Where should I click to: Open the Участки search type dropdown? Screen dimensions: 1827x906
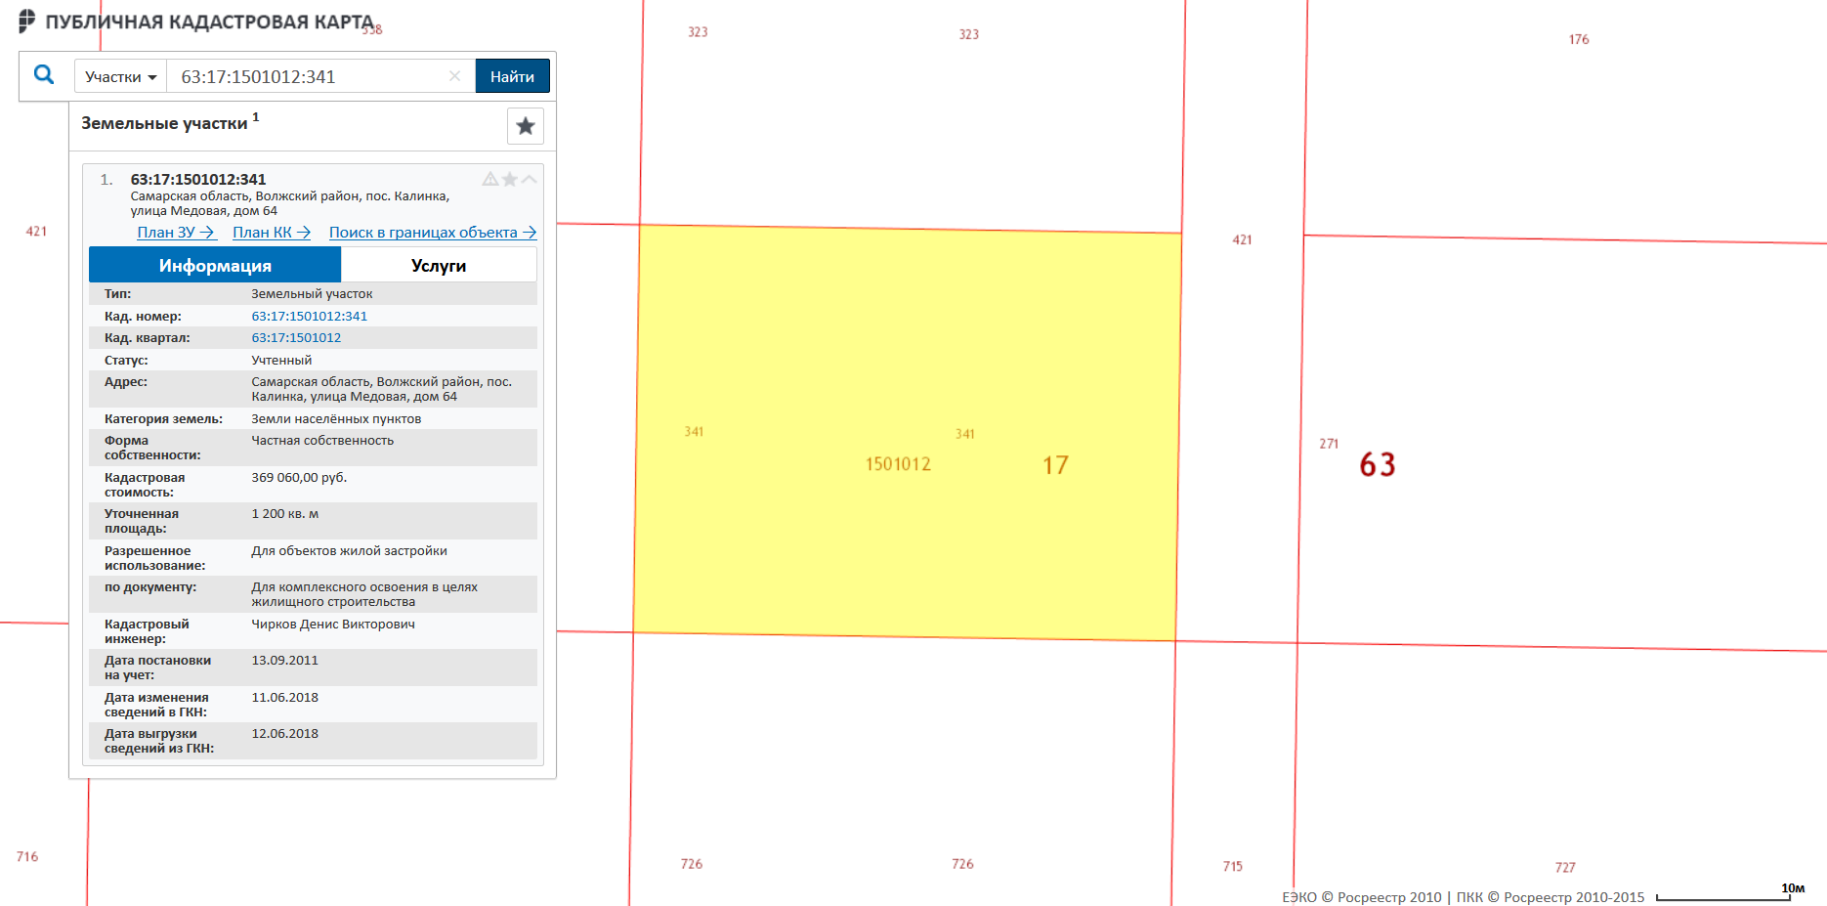pyautogui.click(x=120, y=76)
